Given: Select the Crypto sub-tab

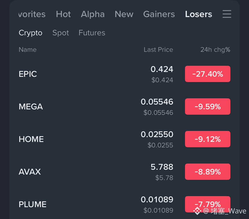Looking at the screenshot, I should tap(31, 33).
